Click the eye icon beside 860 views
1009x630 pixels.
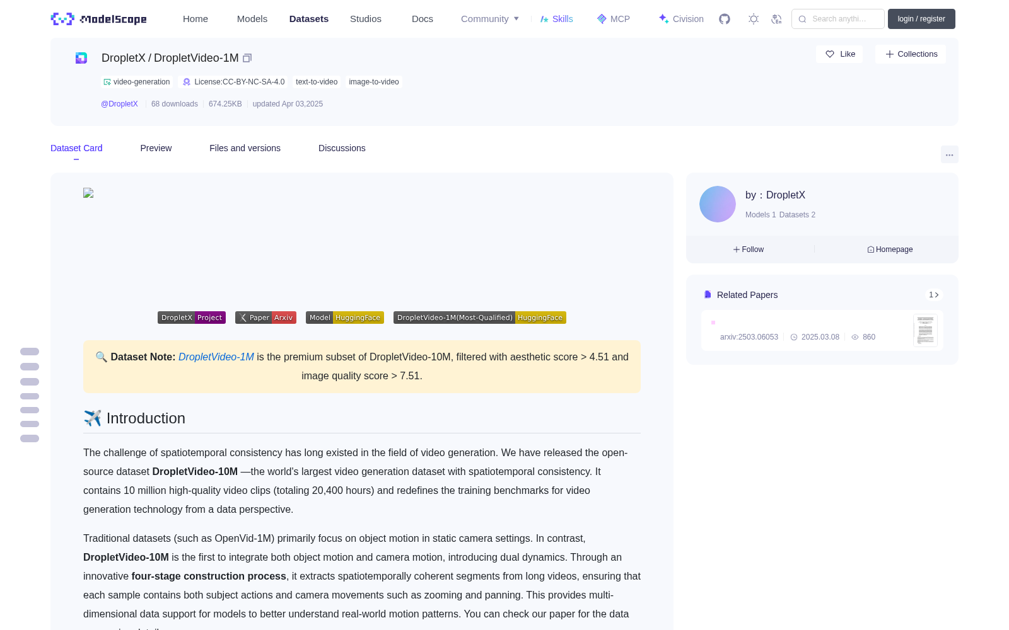coord(855,337)
